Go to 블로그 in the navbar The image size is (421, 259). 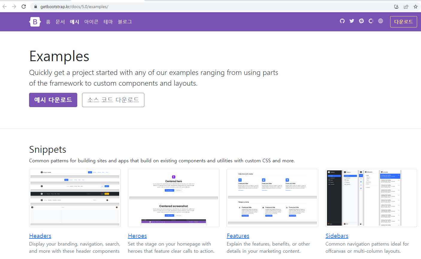125,22
